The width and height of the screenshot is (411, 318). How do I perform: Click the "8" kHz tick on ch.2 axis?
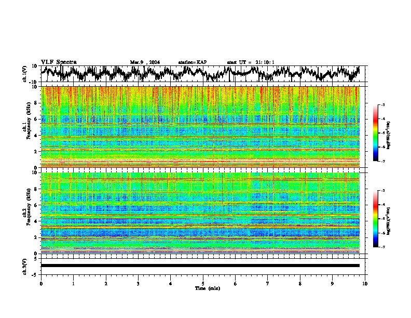point(36,189)
